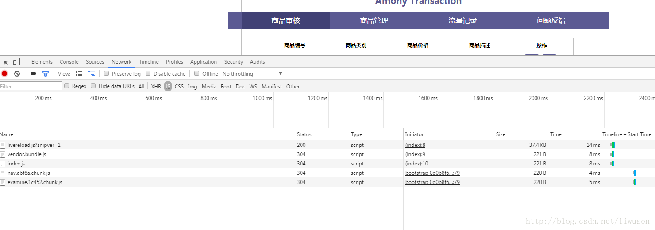
Task: Click file icon beside livereload.js row
Action: (3, 145)
